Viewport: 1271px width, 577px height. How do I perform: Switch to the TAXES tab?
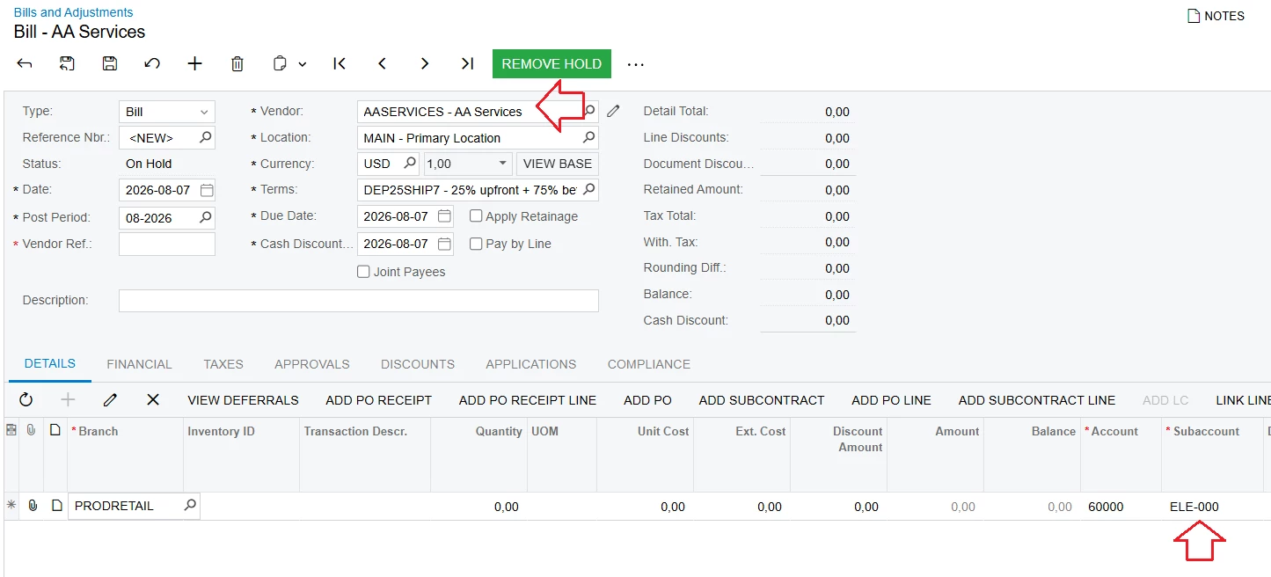[x=223, y=364]
